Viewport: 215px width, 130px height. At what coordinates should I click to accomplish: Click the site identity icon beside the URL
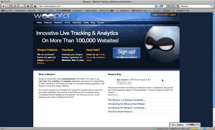click(x=35, y=6)
